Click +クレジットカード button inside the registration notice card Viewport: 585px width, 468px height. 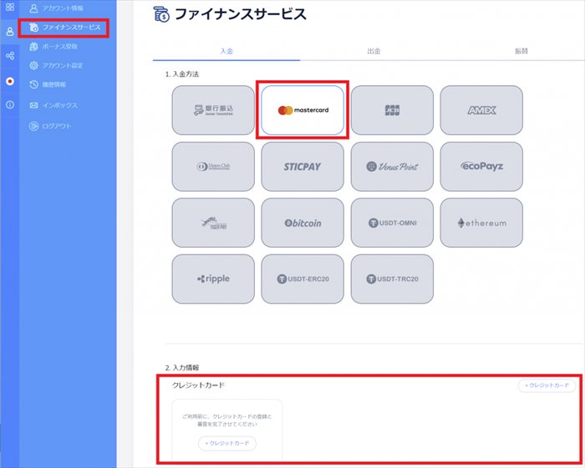pos(227,444)
